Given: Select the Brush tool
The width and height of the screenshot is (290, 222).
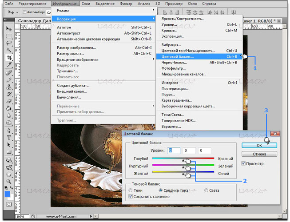Looking at the screenshot, I should click(x=9, y=79).
